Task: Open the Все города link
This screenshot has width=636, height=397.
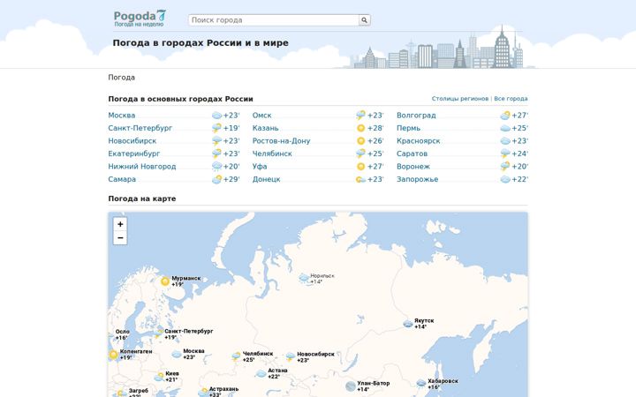Action: coord(511,99)
